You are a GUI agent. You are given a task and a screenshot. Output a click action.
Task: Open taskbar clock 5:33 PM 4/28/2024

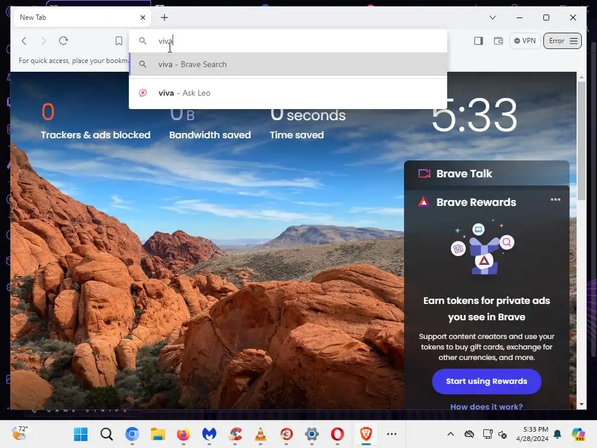click(532, 434)
